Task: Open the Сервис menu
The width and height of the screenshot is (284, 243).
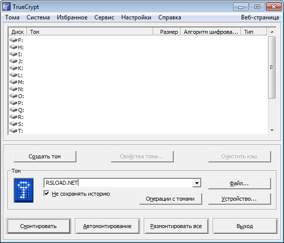Action: click(x=104, y=17)
